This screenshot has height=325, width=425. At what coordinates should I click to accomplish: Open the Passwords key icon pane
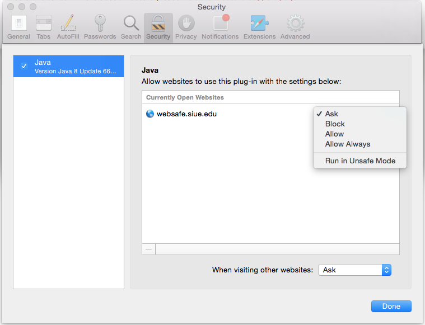pyautogui.click(x=100, y=27)
